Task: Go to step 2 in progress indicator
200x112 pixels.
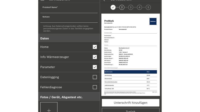Action: coord(122,7)
